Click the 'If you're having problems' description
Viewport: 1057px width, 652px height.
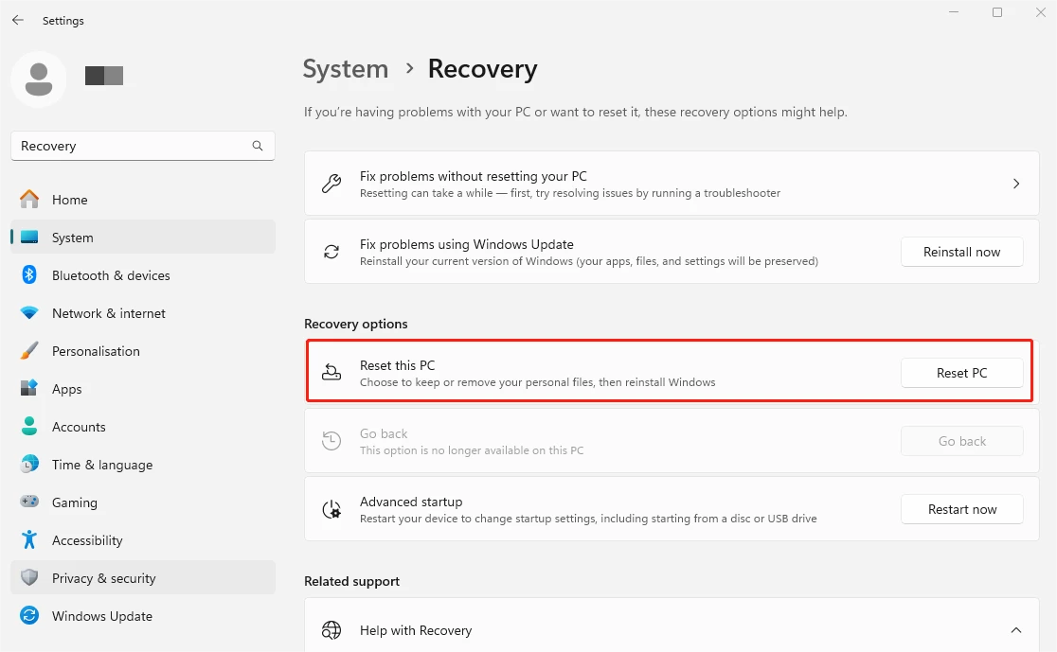(576, 112)
